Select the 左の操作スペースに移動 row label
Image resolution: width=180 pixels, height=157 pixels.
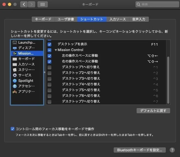(80, 56)
